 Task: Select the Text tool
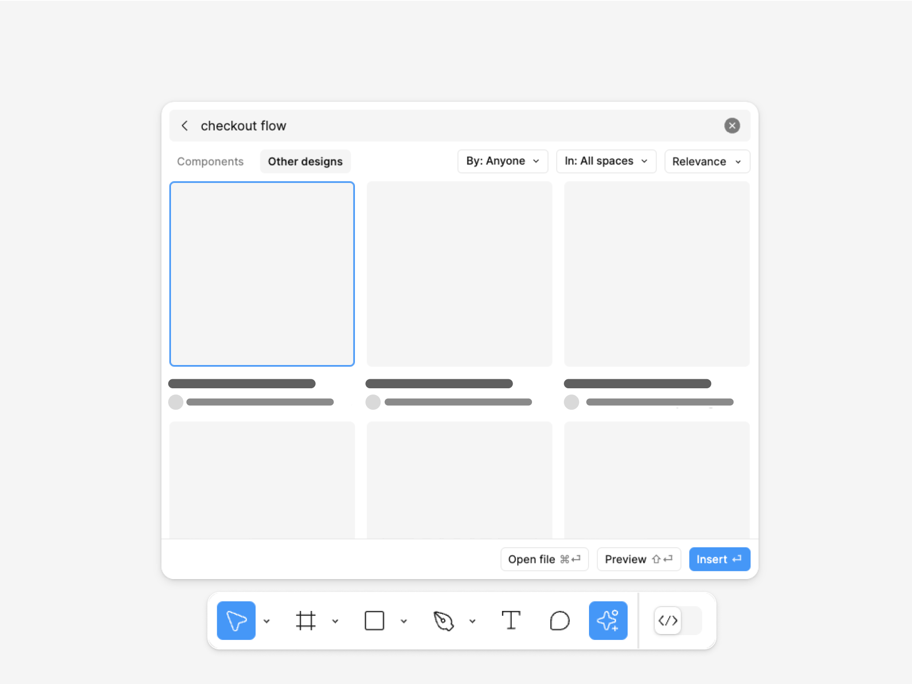click(x=511, y=620)
